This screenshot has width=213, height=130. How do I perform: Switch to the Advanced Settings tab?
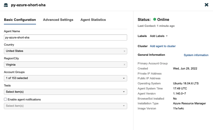tap(58, 20)
